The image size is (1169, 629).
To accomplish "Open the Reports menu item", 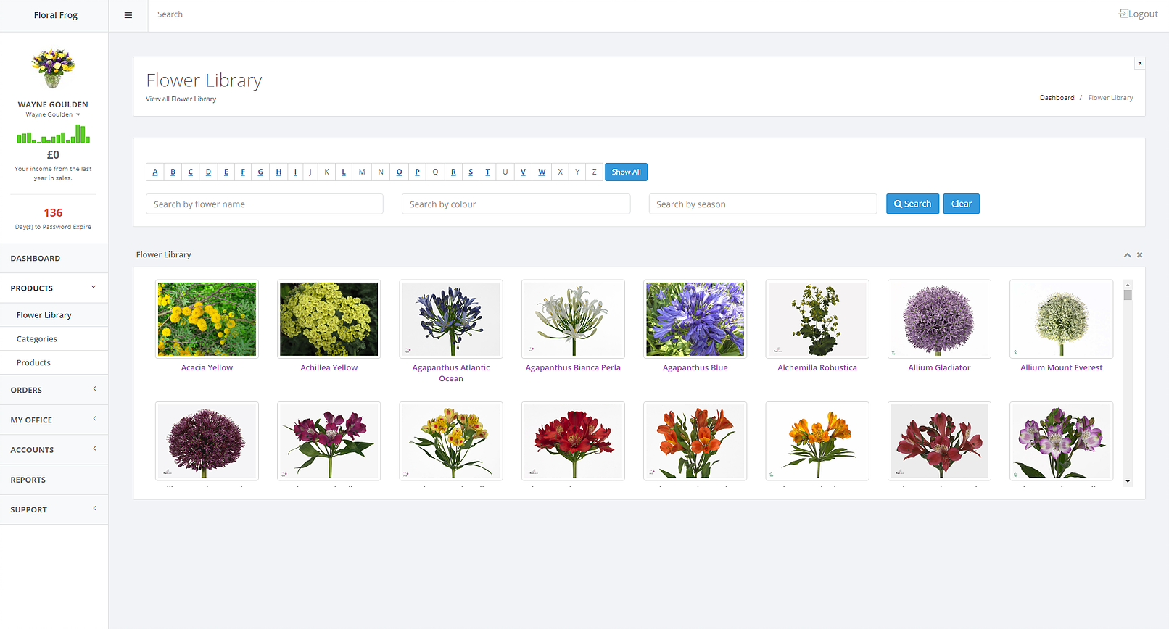I will [x=28, y=480].
